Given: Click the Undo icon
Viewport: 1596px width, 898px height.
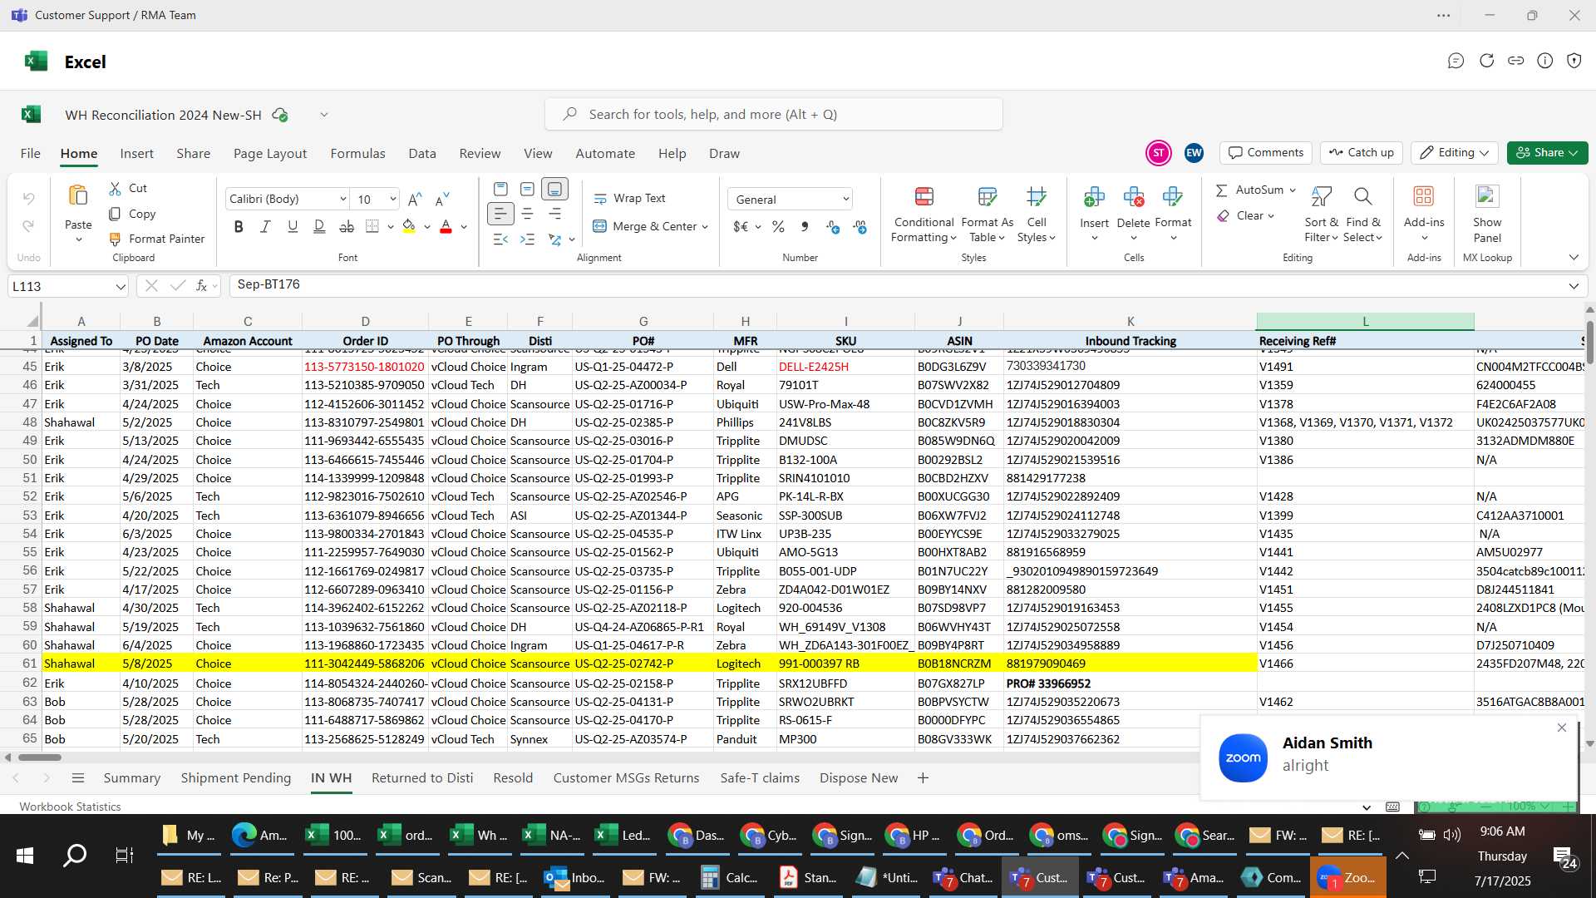Looking at the screenshot, I should click(x=28, y=198).
